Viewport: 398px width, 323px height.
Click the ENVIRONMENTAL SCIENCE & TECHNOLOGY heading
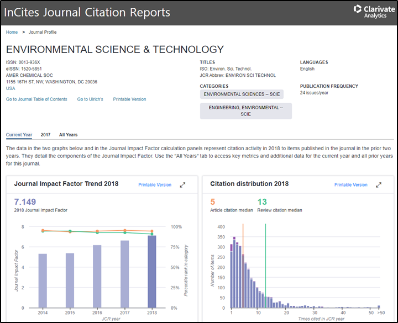click(115, 50)
